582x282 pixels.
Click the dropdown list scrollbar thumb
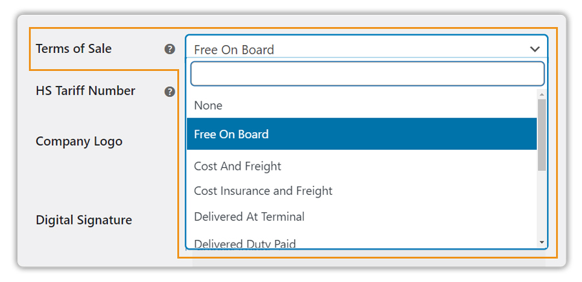point(541,135)
